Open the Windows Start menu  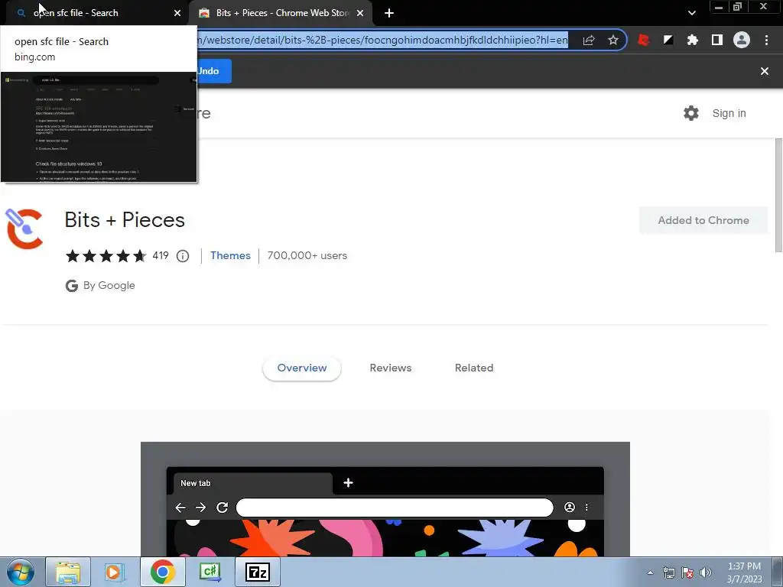(21, 572)
